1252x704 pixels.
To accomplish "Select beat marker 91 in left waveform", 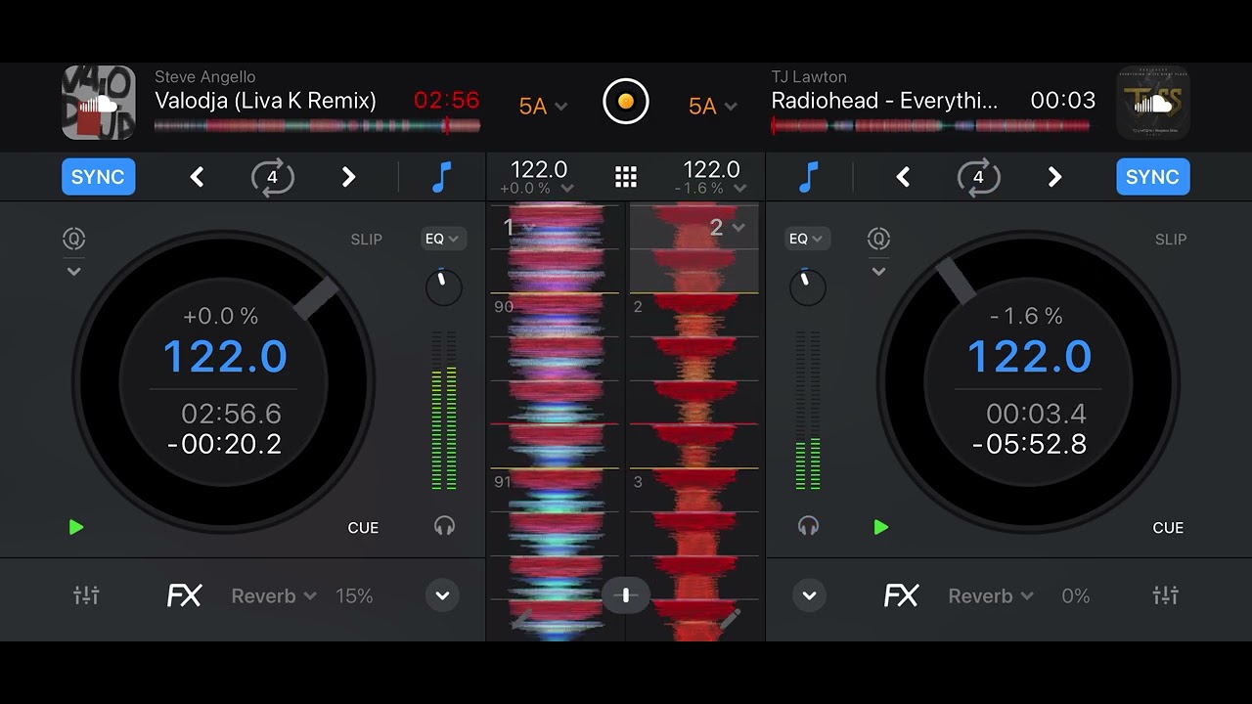I will click(x=503, y=482).
